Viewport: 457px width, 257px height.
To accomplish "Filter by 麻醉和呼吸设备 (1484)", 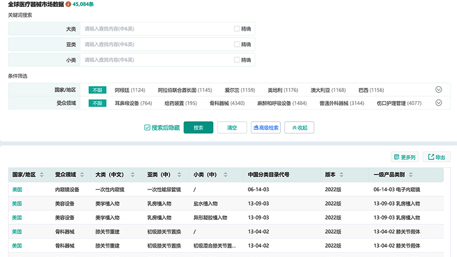I will [282, 103].
